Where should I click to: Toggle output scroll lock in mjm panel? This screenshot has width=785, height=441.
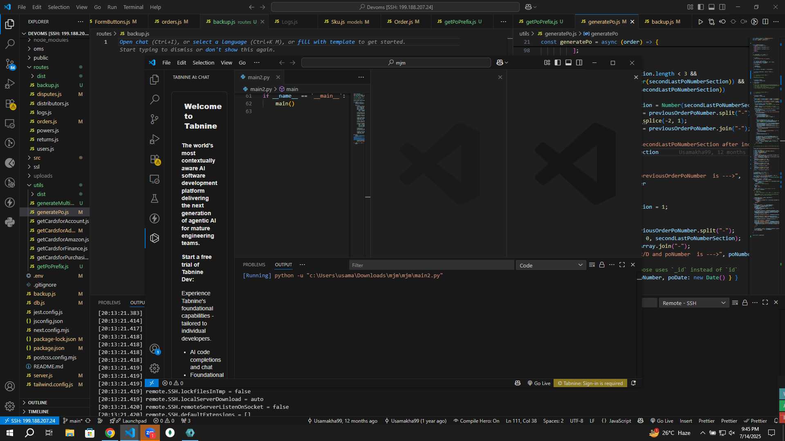(602, 265)
